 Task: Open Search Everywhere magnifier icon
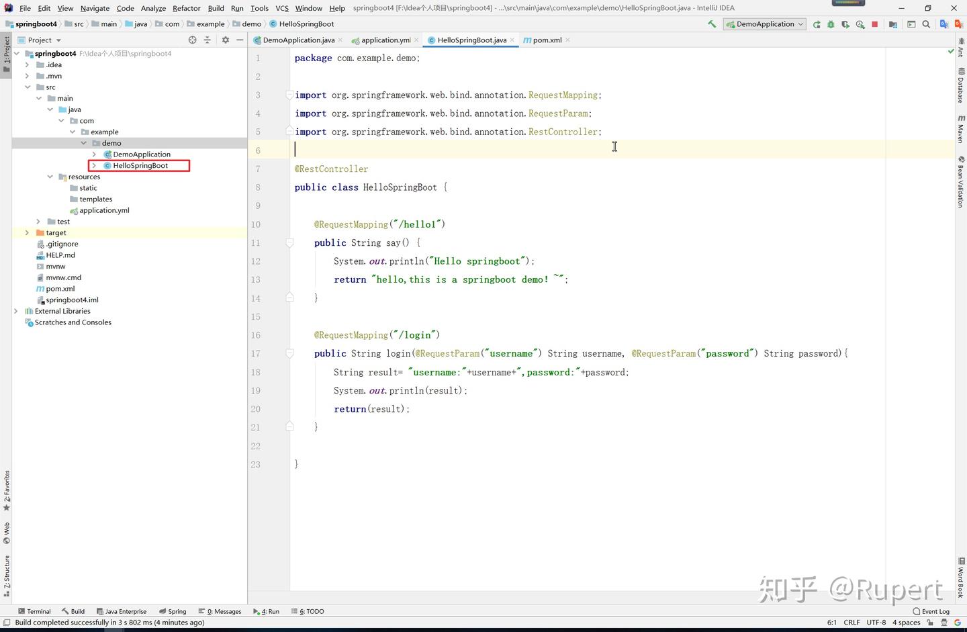926,24
